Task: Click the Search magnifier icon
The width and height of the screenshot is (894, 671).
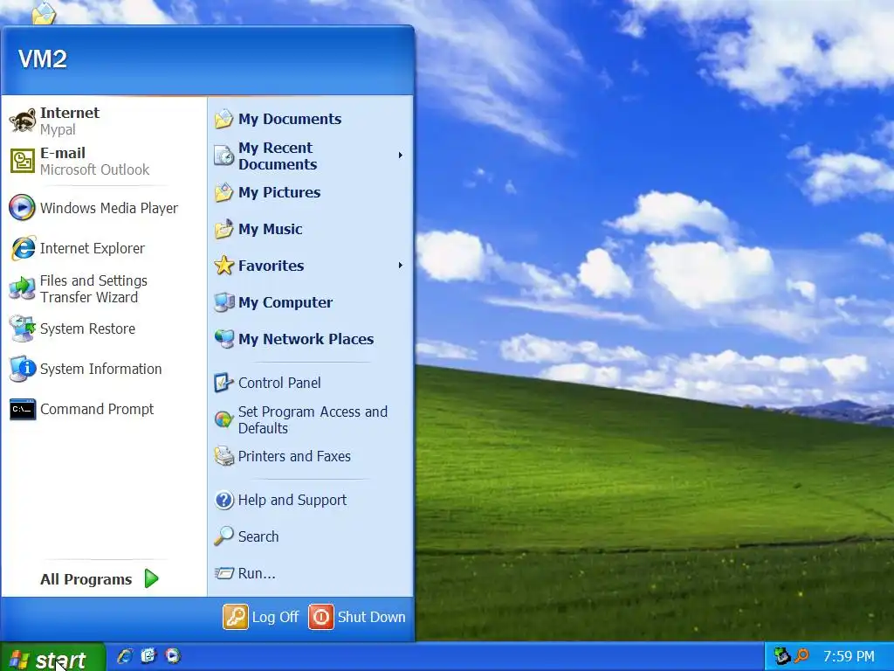Action: (224, 536)
